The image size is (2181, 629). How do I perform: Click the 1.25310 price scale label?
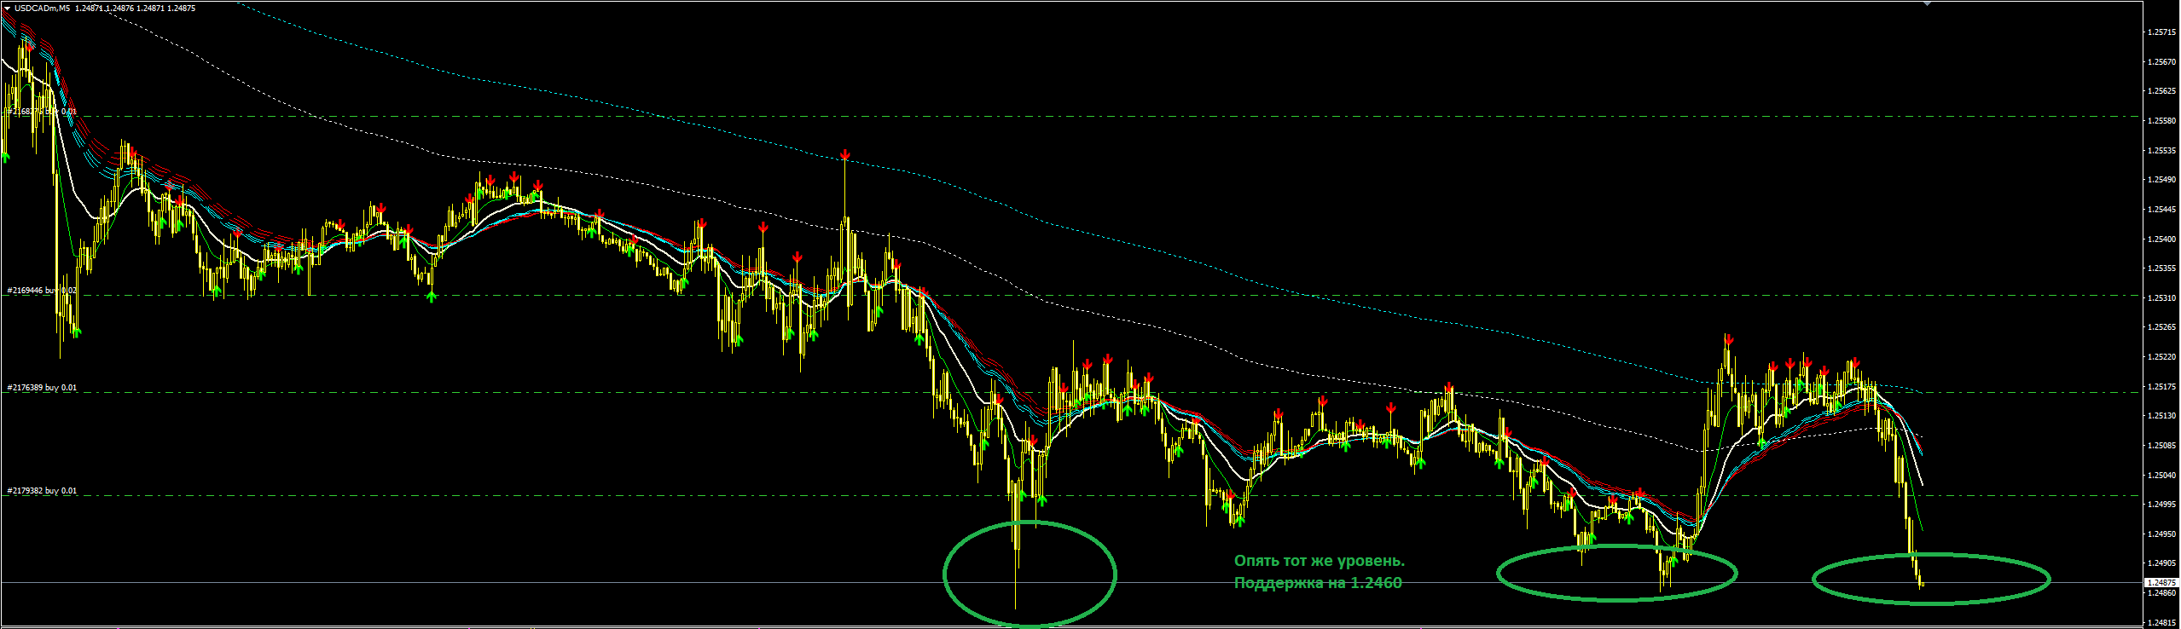pyautogui.click(x=2160, y=298)
